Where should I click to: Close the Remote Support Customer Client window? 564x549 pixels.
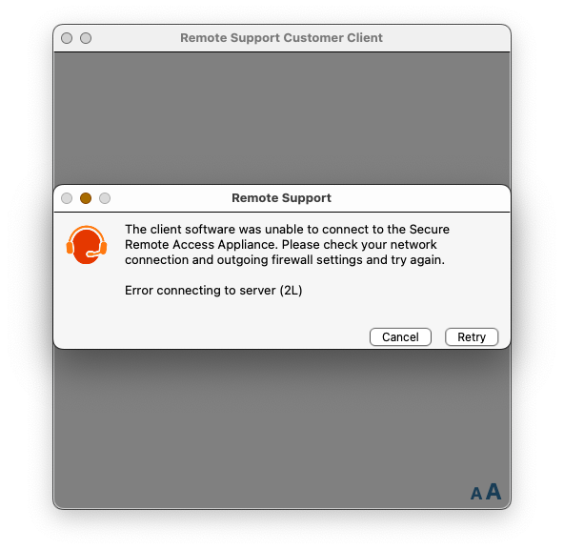67,38
